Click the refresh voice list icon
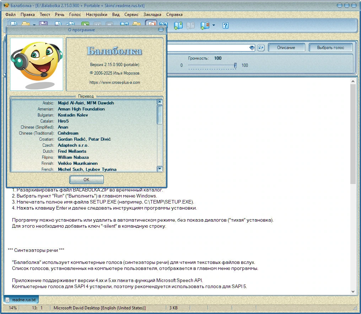Screen dimensions: 361x314 (x=260, y=48)
